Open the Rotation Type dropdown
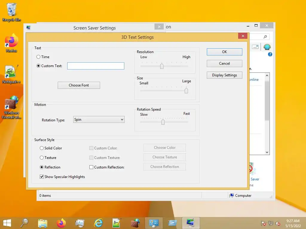This screenshot has height=229, width=306. click(x=99, y=120)
